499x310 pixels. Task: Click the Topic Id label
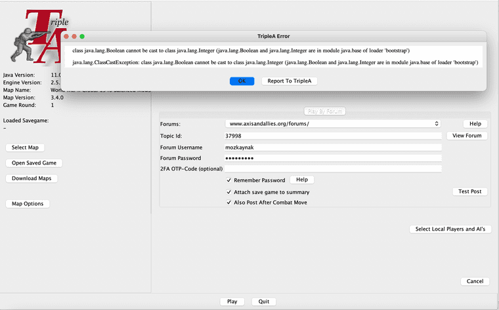click(x=171, y=136)
